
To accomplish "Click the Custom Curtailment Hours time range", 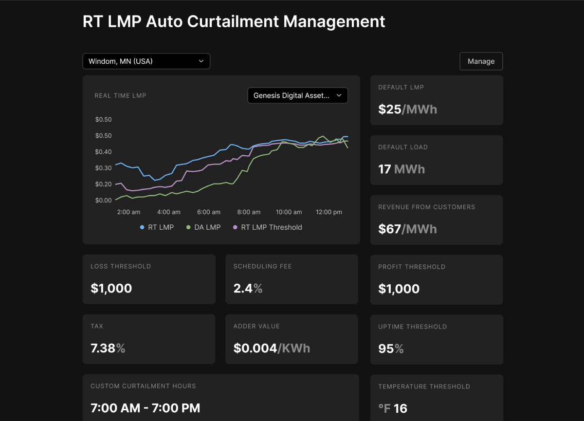I will tap(145, 408).
